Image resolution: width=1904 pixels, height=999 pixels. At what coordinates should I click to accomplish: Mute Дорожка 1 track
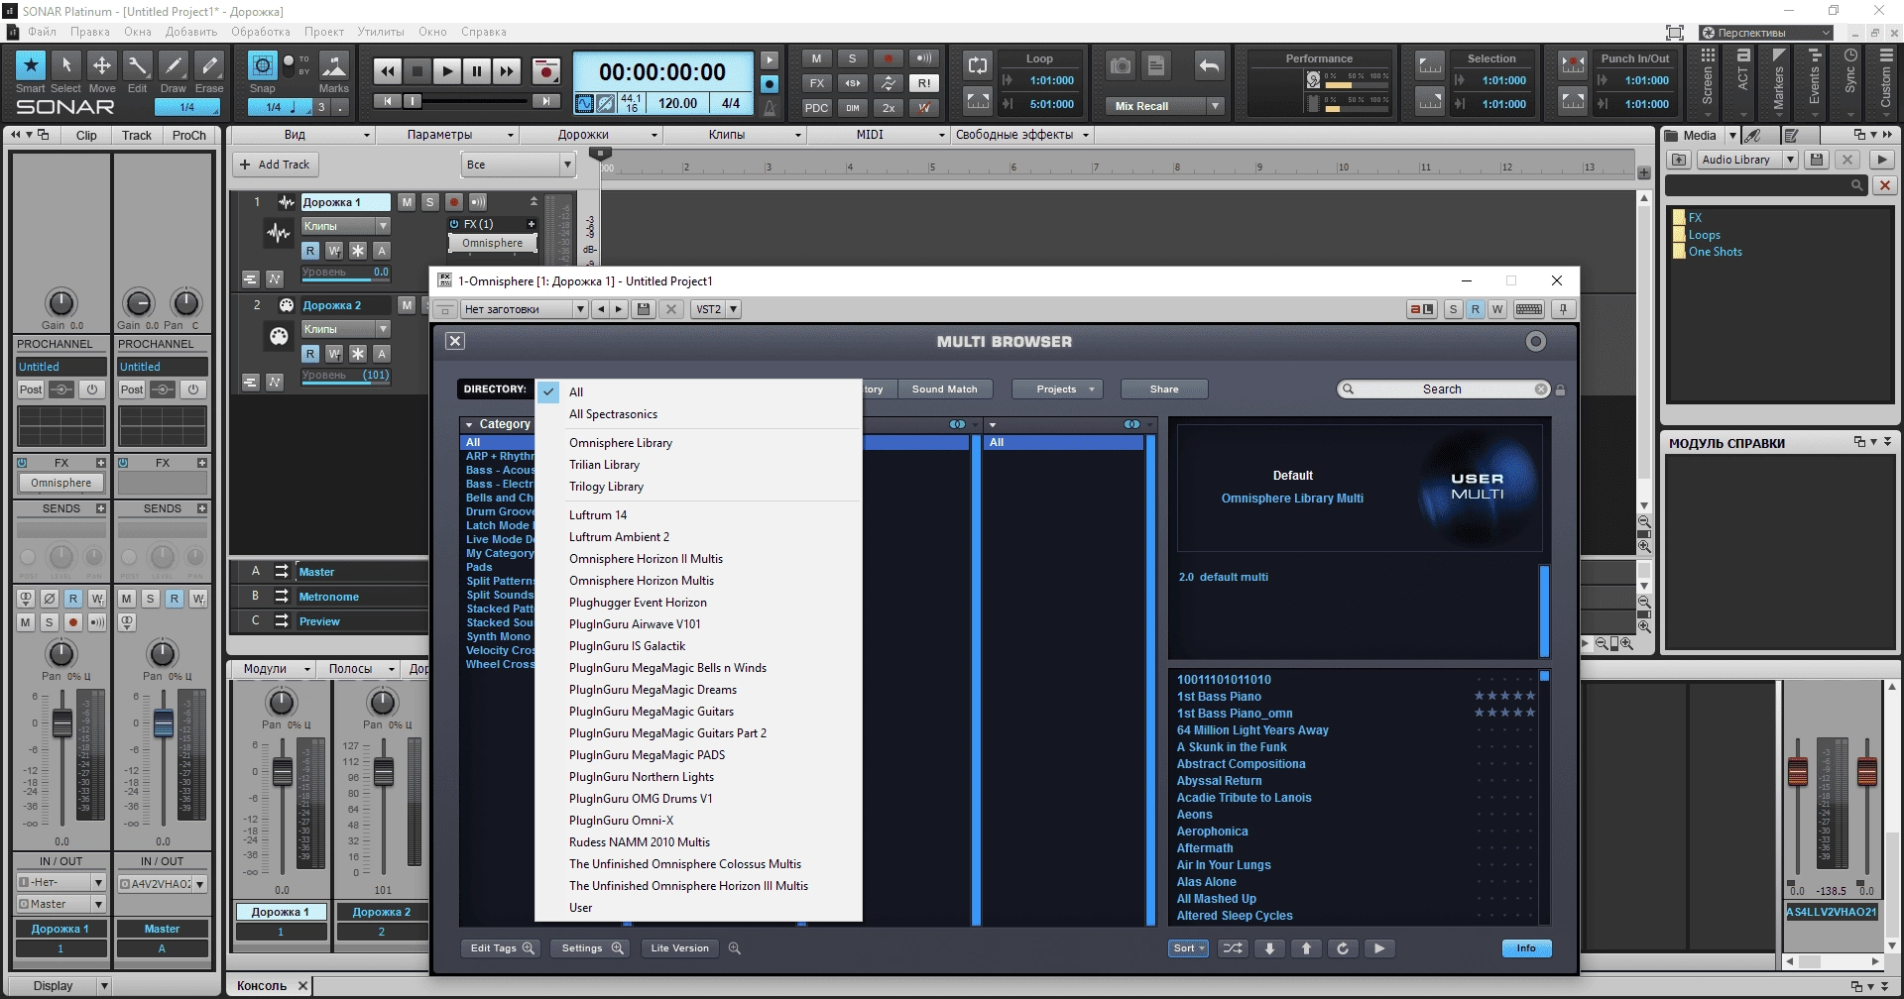coord(407,202)
